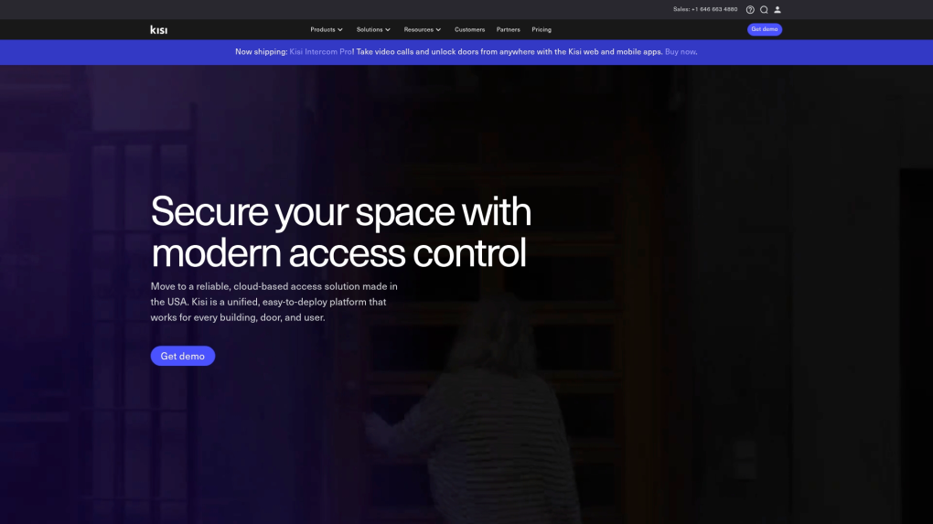Click the 'Move to a reliable' paragraph

(273, 302)
